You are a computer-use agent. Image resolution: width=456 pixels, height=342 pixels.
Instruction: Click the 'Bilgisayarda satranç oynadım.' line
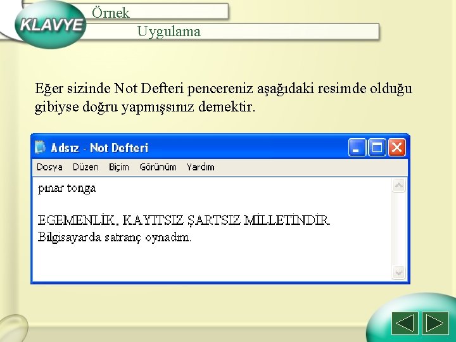click(114, 237)
